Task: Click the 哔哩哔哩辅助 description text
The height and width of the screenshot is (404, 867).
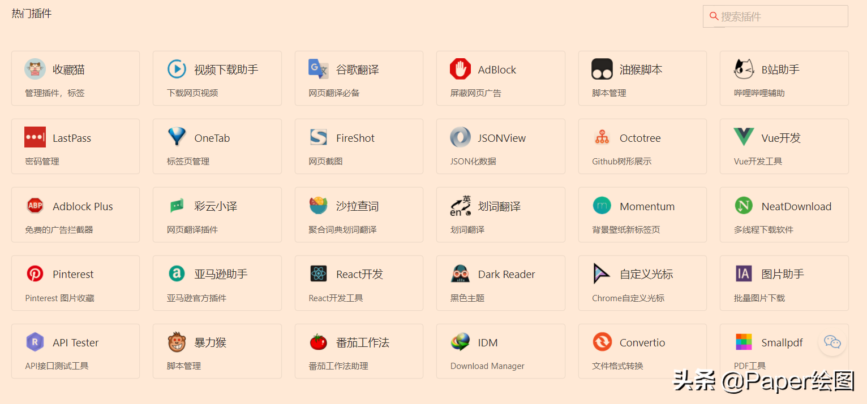Action: pyautogui.click(x=759, y=93)
